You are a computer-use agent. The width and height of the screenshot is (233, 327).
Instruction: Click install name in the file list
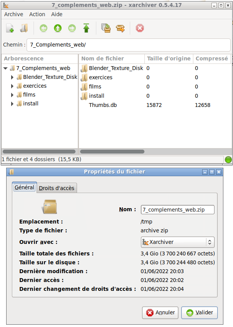(96, 96)
